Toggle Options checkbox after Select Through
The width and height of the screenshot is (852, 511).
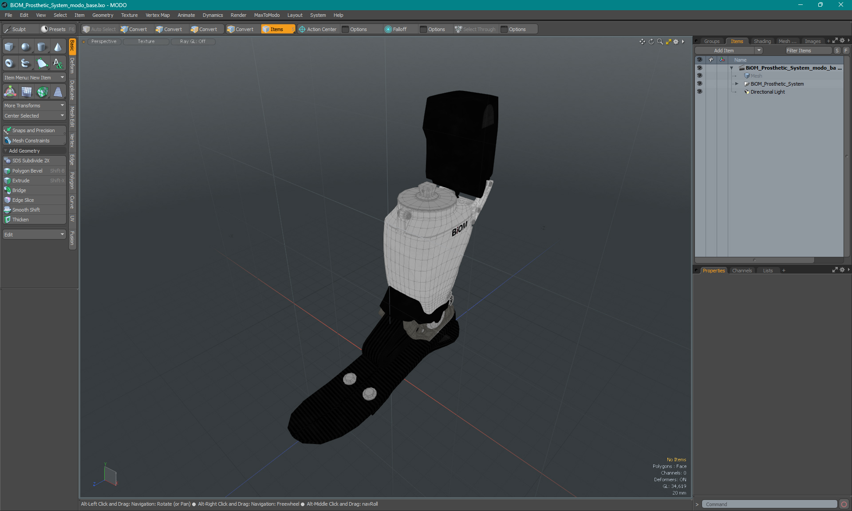tap(504, 29)
